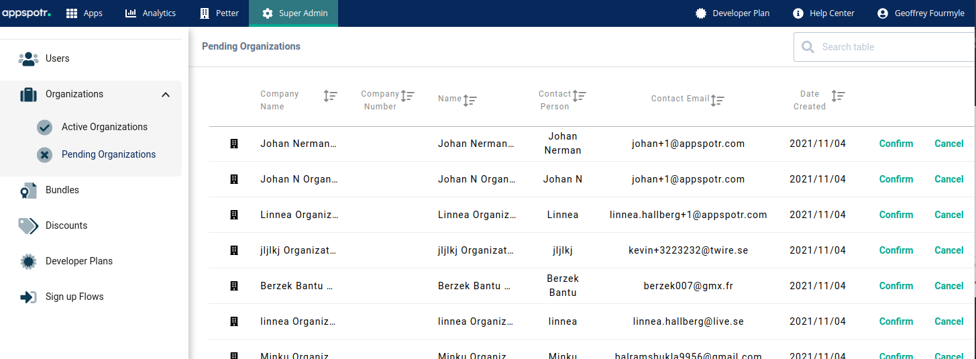976x359 pixels.
Task: Sort by Name column
Action: pos(470,101)
